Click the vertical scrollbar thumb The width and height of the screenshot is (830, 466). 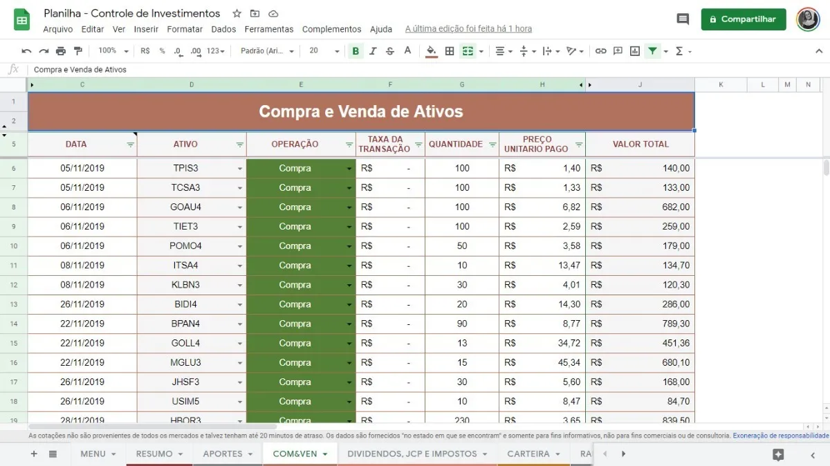click(x=826, y=167)
